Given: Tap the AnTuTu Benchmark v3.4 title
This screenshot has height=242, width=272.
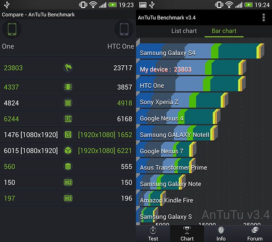Looking at the screenshot, I should coord(167,18).
